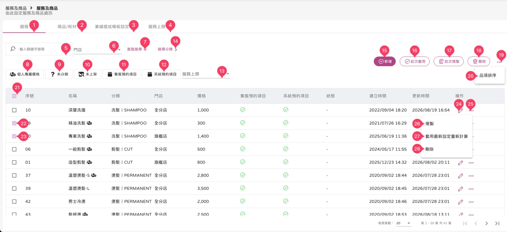Uncheck the 精油洗髮 row checkbox
Viewport: 507px width, 232px height.
tap(14, 123)
